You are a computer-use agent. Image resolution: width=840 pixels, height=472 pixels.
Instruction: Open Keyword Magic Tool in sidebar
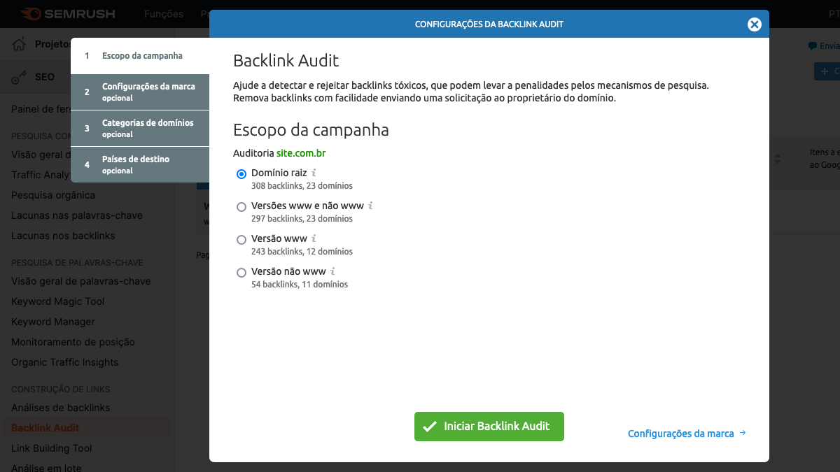(57, 301)
